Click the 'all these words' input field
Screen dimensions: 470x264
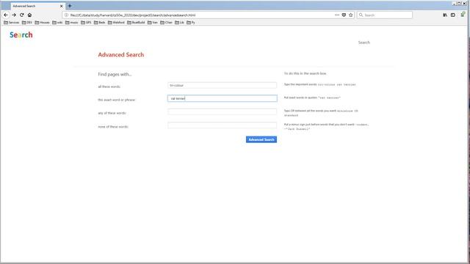222,85
